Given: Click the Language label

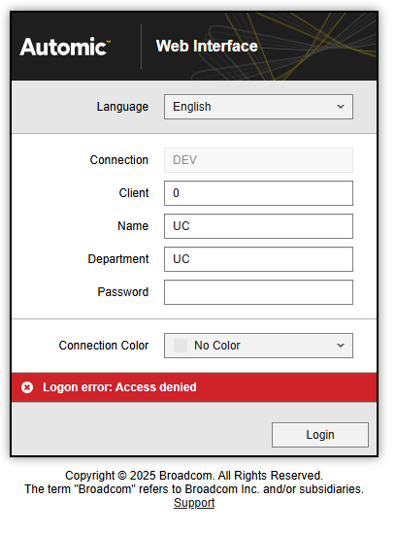Looking at the screenshot, I should tap(122, 107).
